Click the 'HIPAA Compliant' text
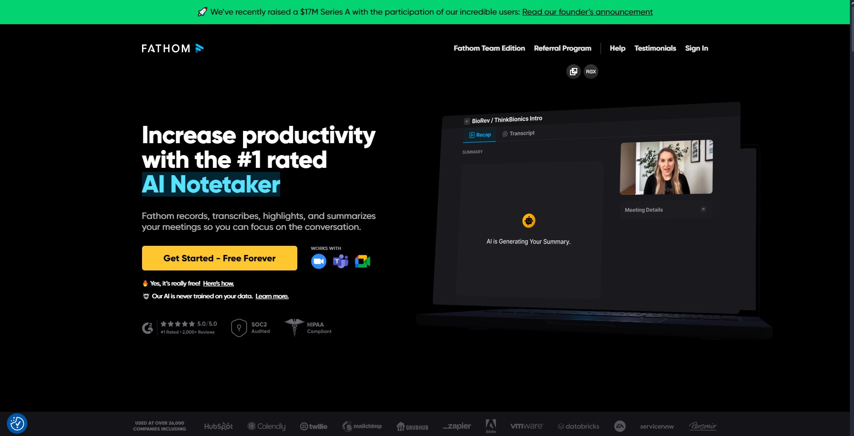854x436 pixels. click(319, 328)
